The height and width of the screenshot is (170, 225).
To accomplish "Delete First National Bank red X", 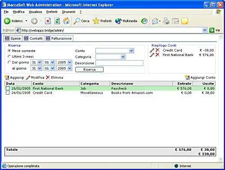I will [x=157, y=55].
